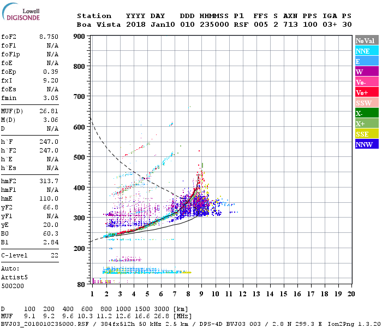The width and height of the screenshot is (382, 328).
Task: Click the B1 value 2.84
Action: 51,243
